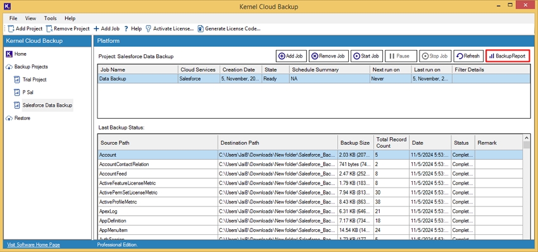Image resolution: width=538 pixels, height=252 pixels.
Task: Click the Filter Details column header
Action: tap(491, 69)
